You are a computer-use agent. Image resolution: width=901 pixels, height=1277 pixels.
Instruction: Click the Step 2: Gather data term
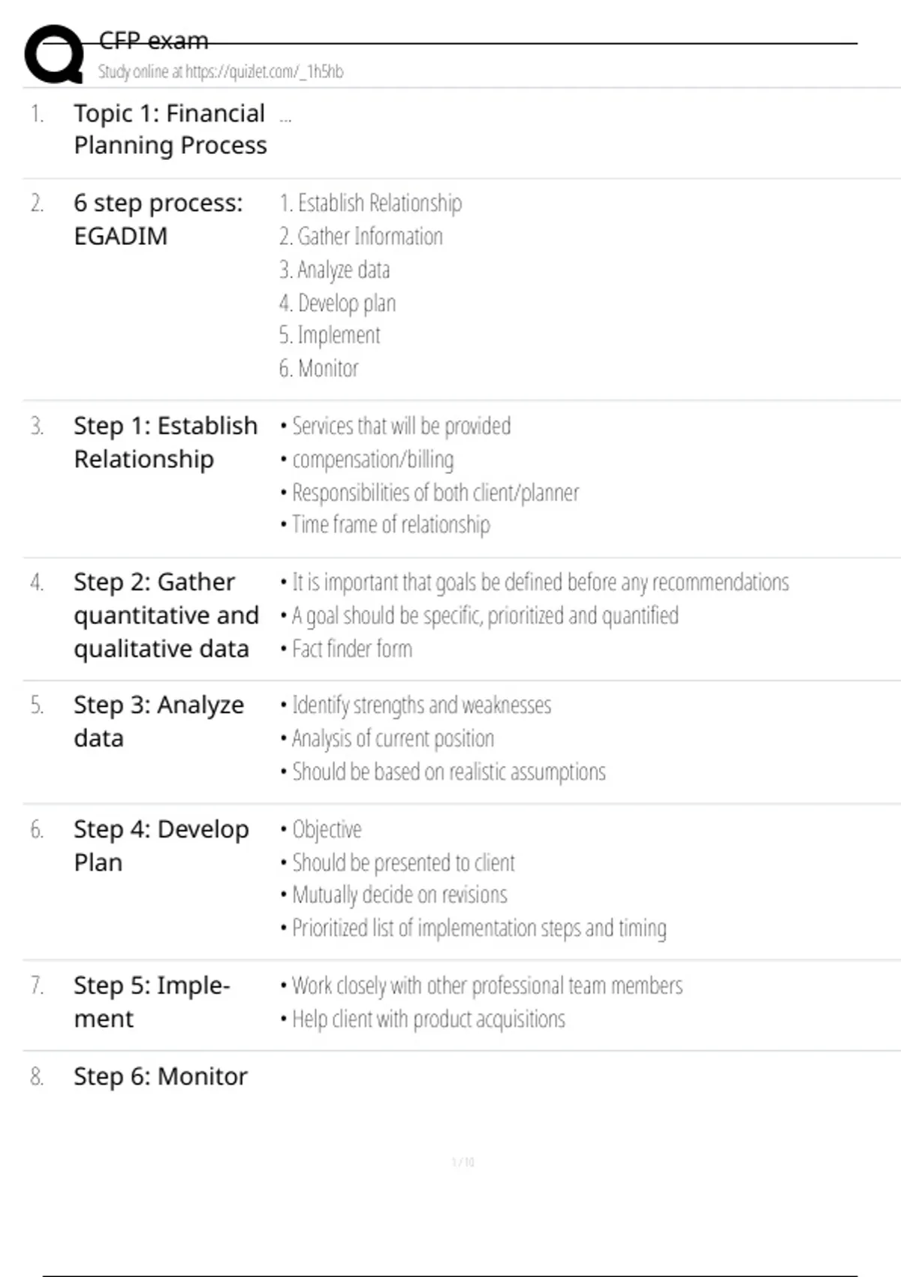166,615
